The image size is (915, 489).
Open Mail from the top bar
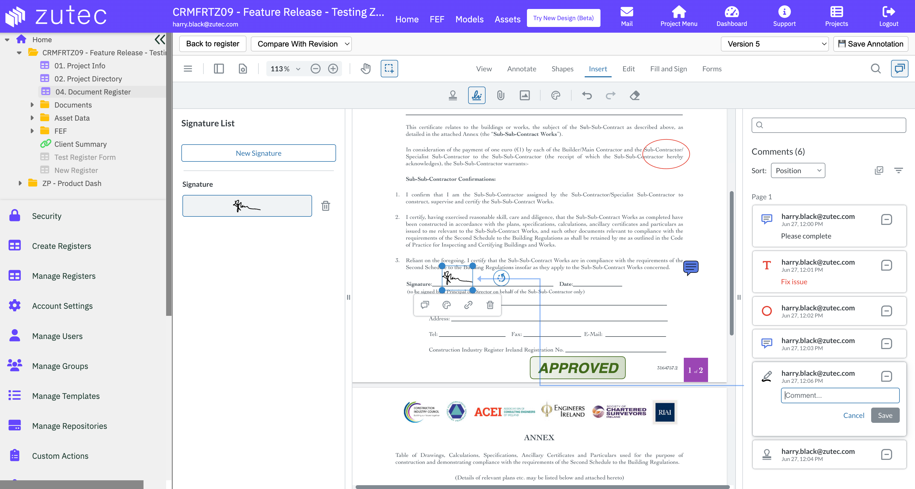coord(627,16)
